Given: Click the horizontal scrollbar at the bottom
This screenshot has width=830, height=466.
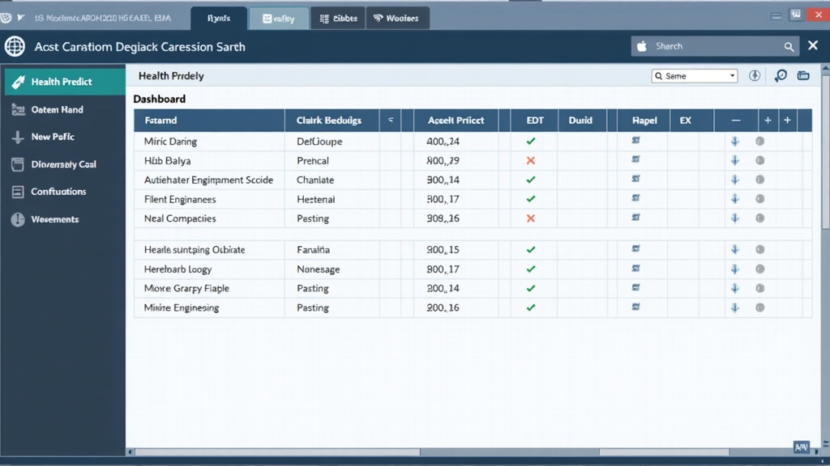Looking at the screenshot, I should pyautogui.click(x=276, y=452).
